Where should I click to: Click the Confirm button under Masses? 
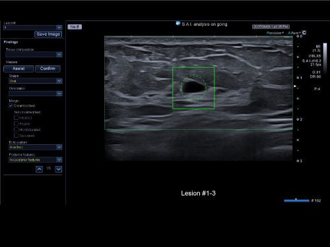pyautogui.click(x=48, y=69)
